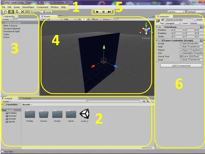
Task: Open Project panel Create dropdown
Action: [7, 101]
